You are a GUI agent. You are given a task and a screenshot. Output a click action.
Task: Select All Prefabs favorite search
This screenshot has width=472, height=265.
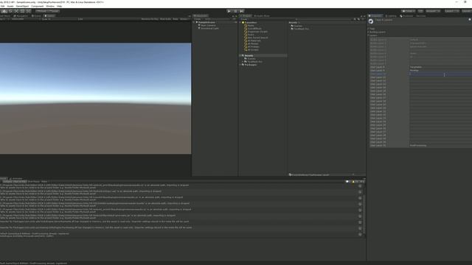pos(253,46)
